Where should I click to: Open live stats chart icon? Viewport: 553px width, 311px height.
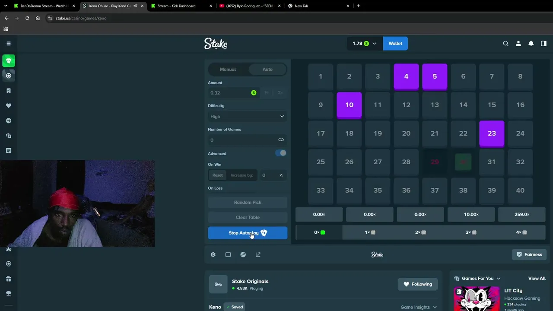[243, 254]
